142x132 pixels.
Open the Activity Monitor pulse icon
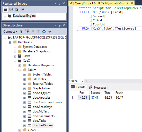point(50,32)
